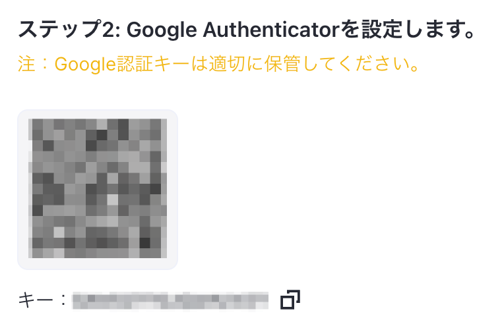Click the yellow 注 warning note
The height and width of the screenshot is (324, 504).
point(218,63)
